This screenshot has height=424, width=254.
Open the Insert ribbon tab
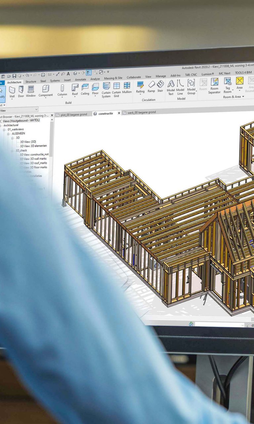(x=67, y=80)
